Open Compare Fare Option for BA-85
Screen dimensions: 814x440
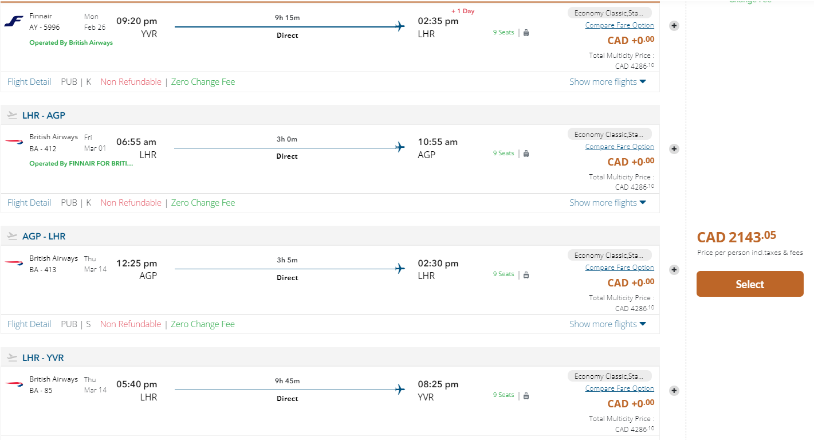[619, 388]
